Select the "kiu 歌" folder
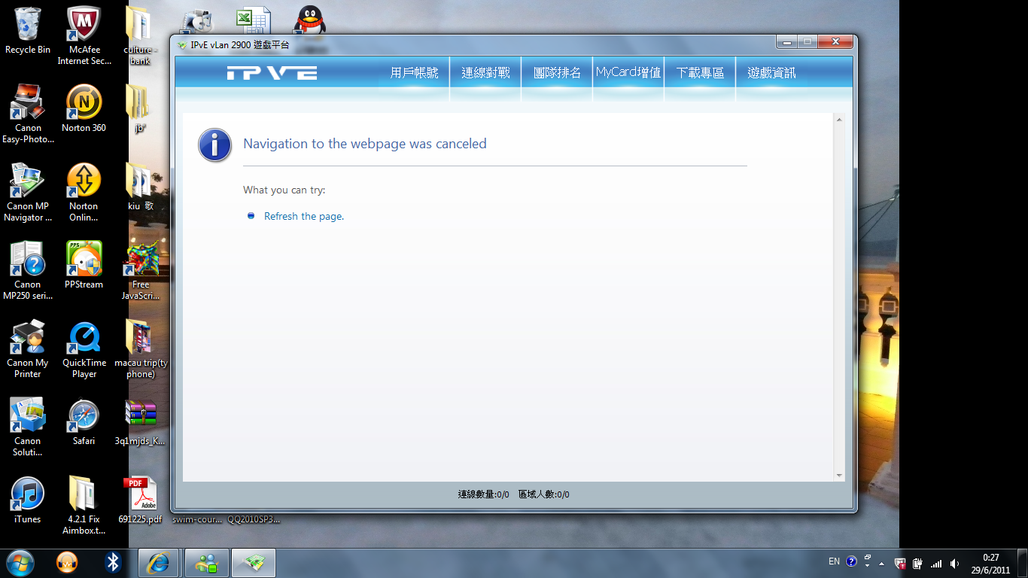Image resolution: width=1028 pixels, height=578 pixels. [x=140, y=187]
